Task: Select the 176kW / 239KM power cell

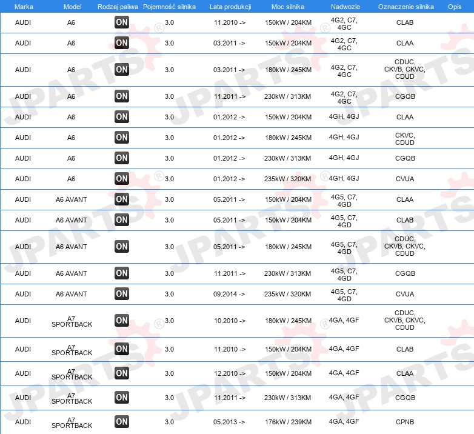Action: coord(288,422)
